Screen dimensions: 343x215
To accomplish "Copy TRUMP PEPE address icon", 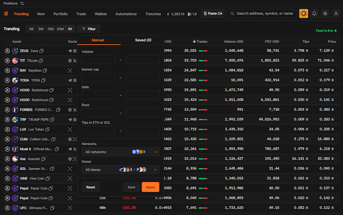I will pyautogui.click(x=52, y=119).
